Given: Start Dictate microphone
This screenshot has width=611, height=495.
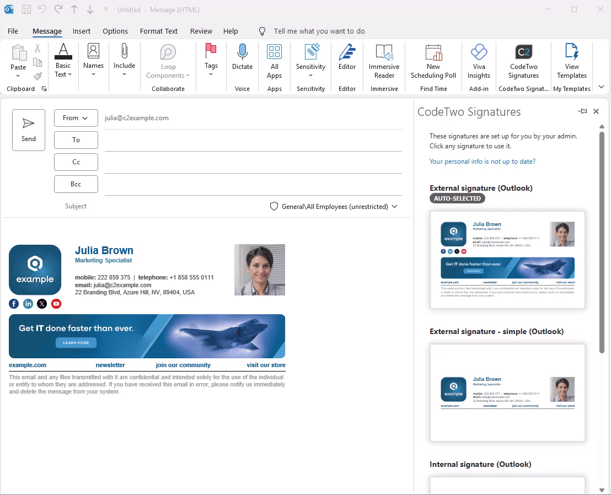Looking at the screenshot, I should tap(243, 57).
